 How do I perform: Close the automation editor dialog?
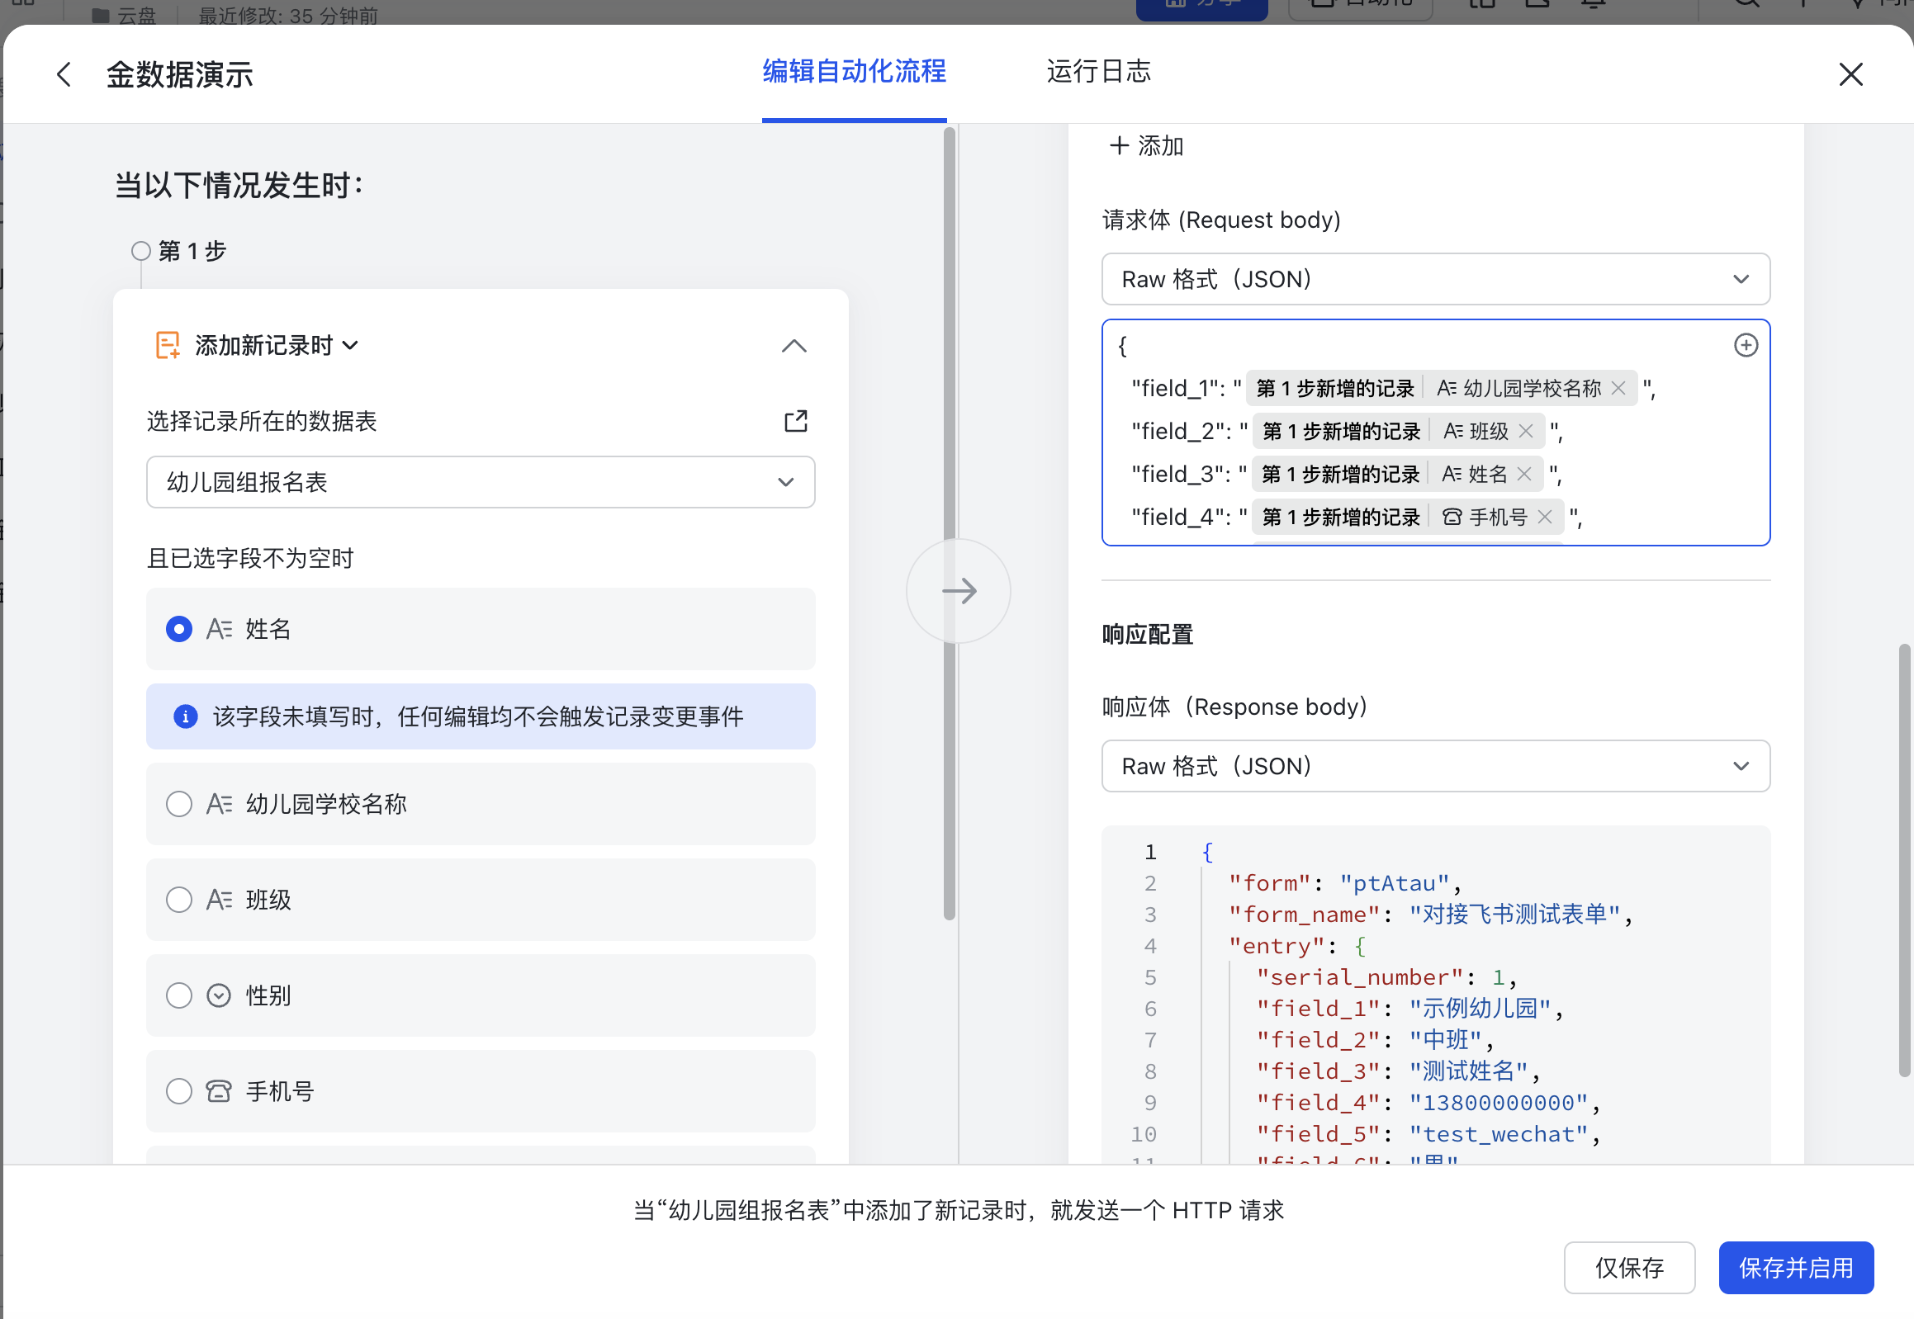tap(1850, 74)
